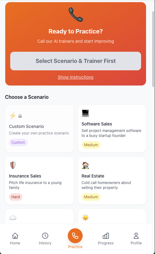Click the shield icon for Insurance Sales

click(13, 165)
